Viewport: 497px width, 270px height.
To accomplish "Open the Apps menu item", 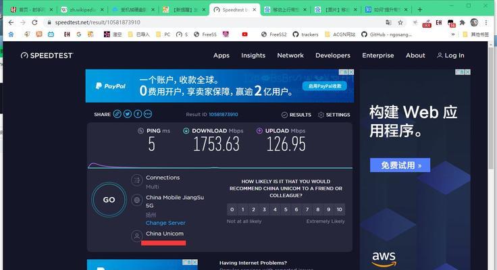I will tap(221, 55).
